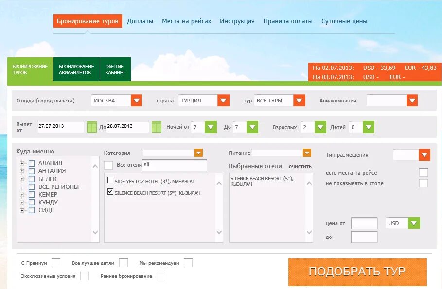Open the Инструкция menu item
The height and width of the screenshot is (289, 442).
[x=237, y=21]
